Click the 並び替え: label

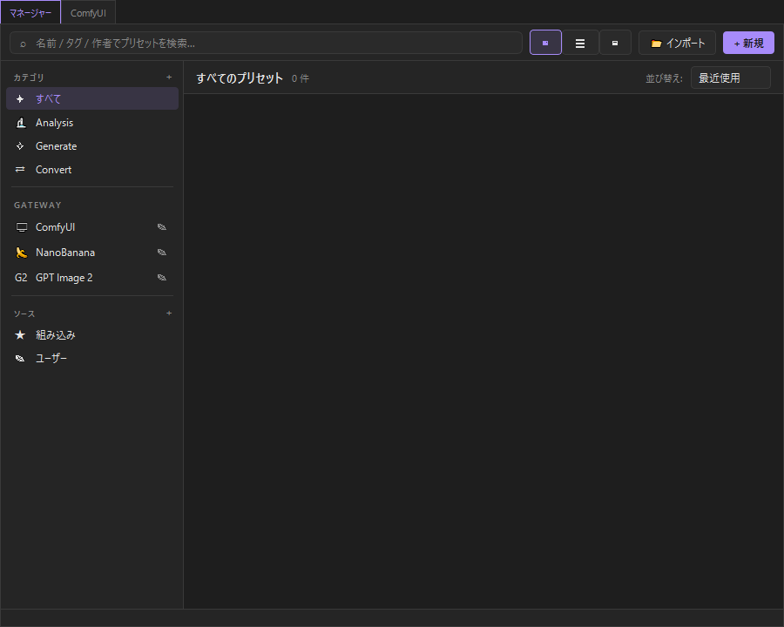pyautogui.click(x=664, y=78)
